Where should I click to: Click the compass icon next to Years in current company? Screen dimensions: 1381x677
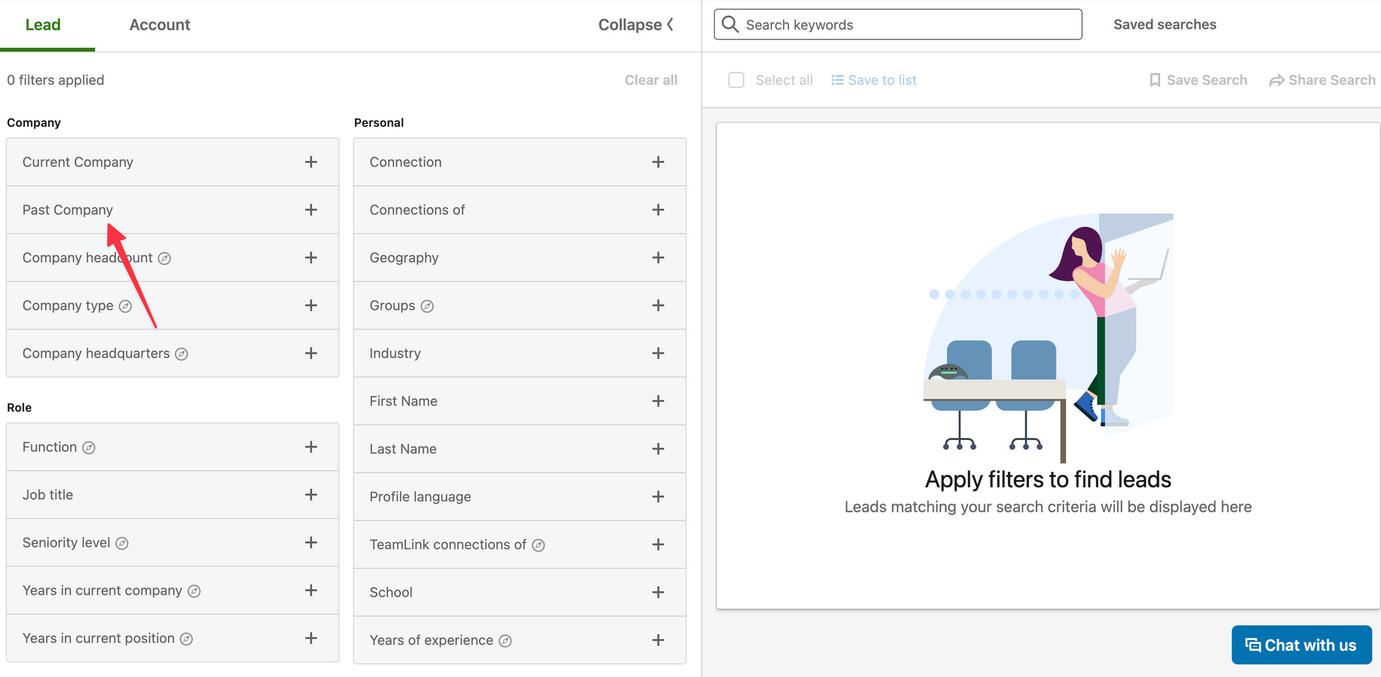click(x=194, y=591)
